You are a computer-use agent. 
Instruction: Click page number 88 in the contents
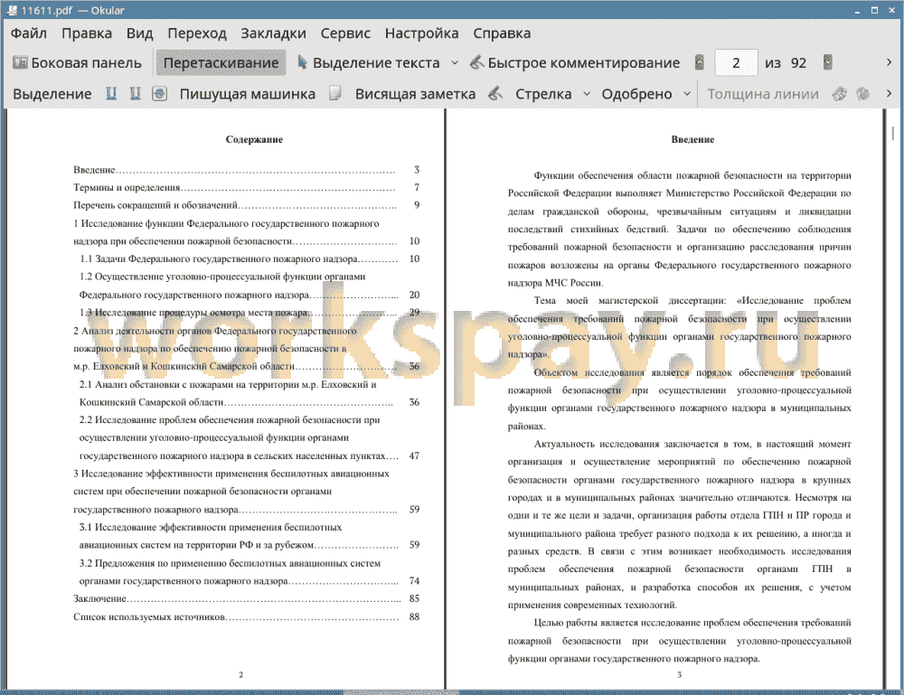tap(414, 616)
